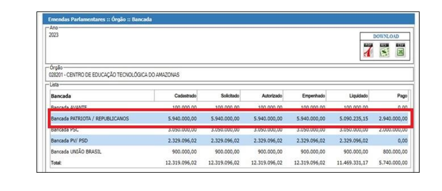This screenshot has width=442, height=191.
Task: Select UNIÃO BRASIL Empenhado value 900.000,00
Action: tap(313, 152)
